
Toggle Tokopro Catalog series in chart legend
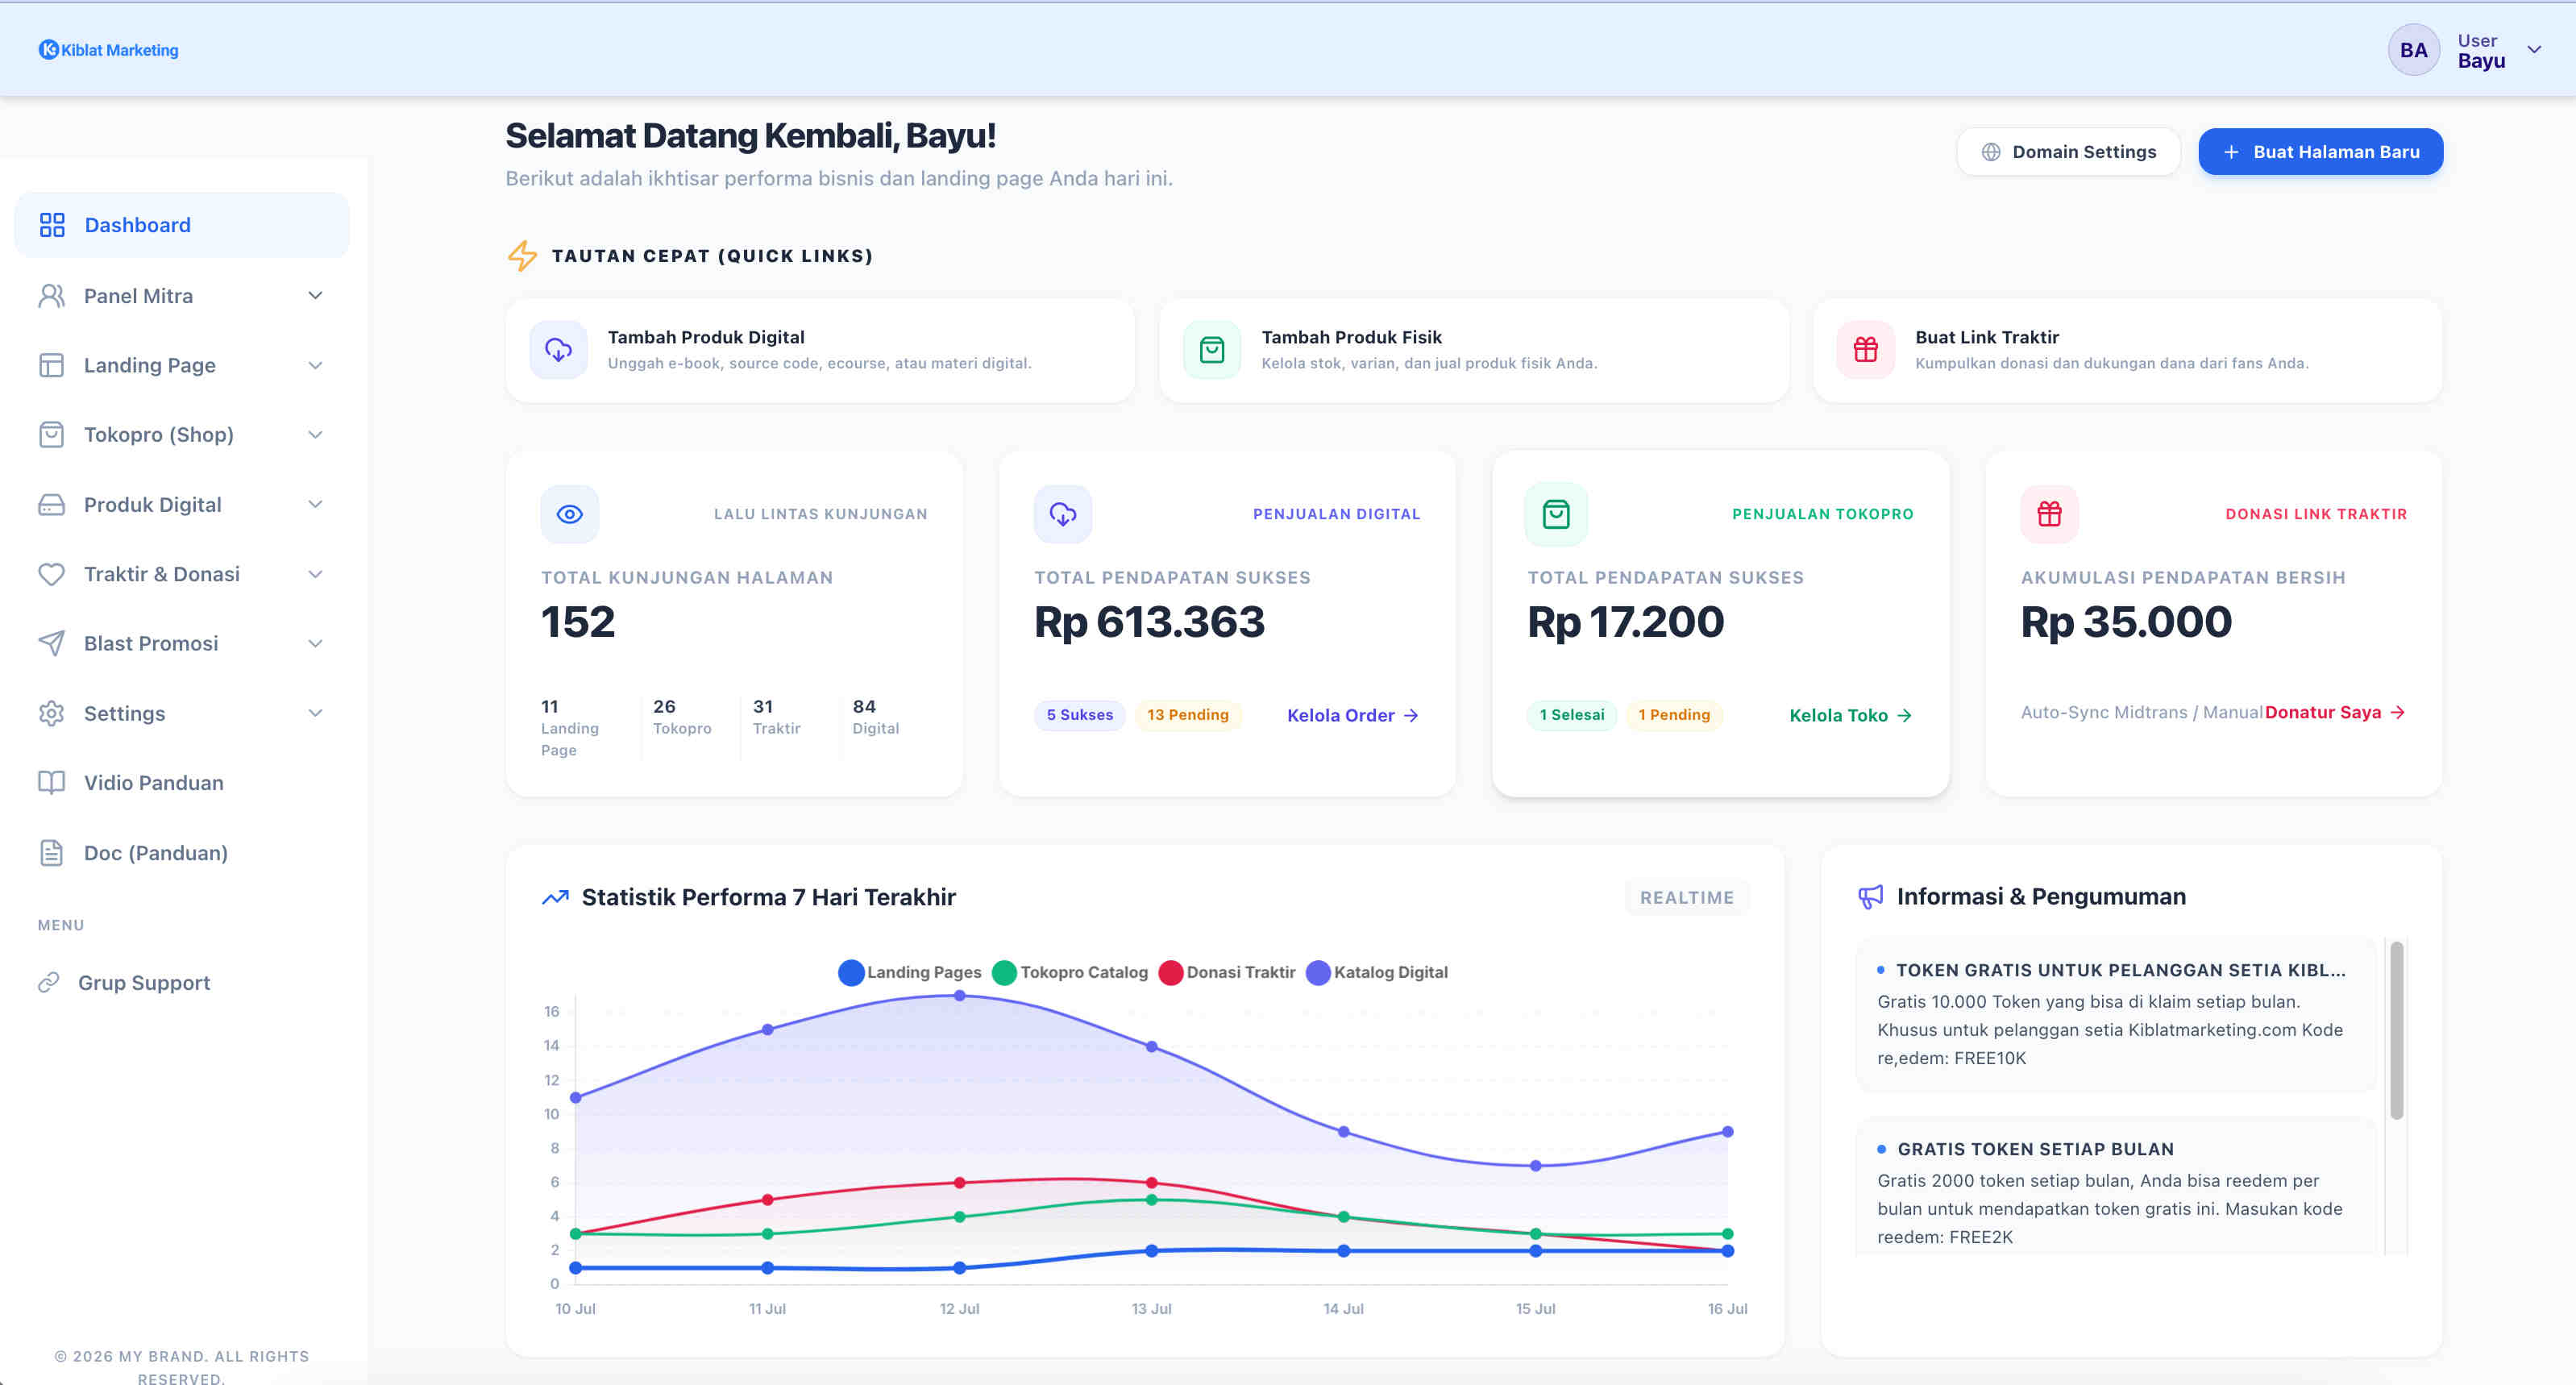[1070, 972]
